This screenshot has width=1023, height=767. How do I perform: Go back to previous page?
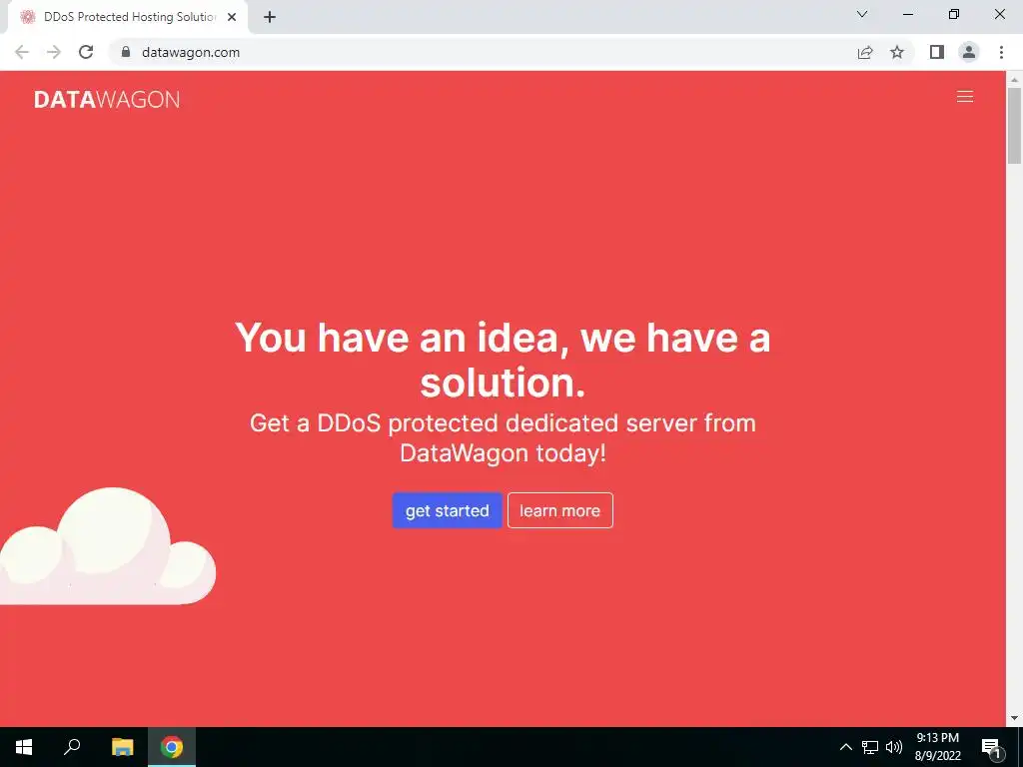point(22,52)
